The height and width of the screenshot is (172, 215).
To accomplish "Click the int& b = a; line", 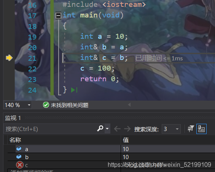I will point(104,47).
